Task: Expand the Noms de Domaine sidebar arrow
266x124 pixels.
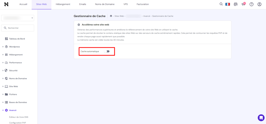Action: pos(3,78)
